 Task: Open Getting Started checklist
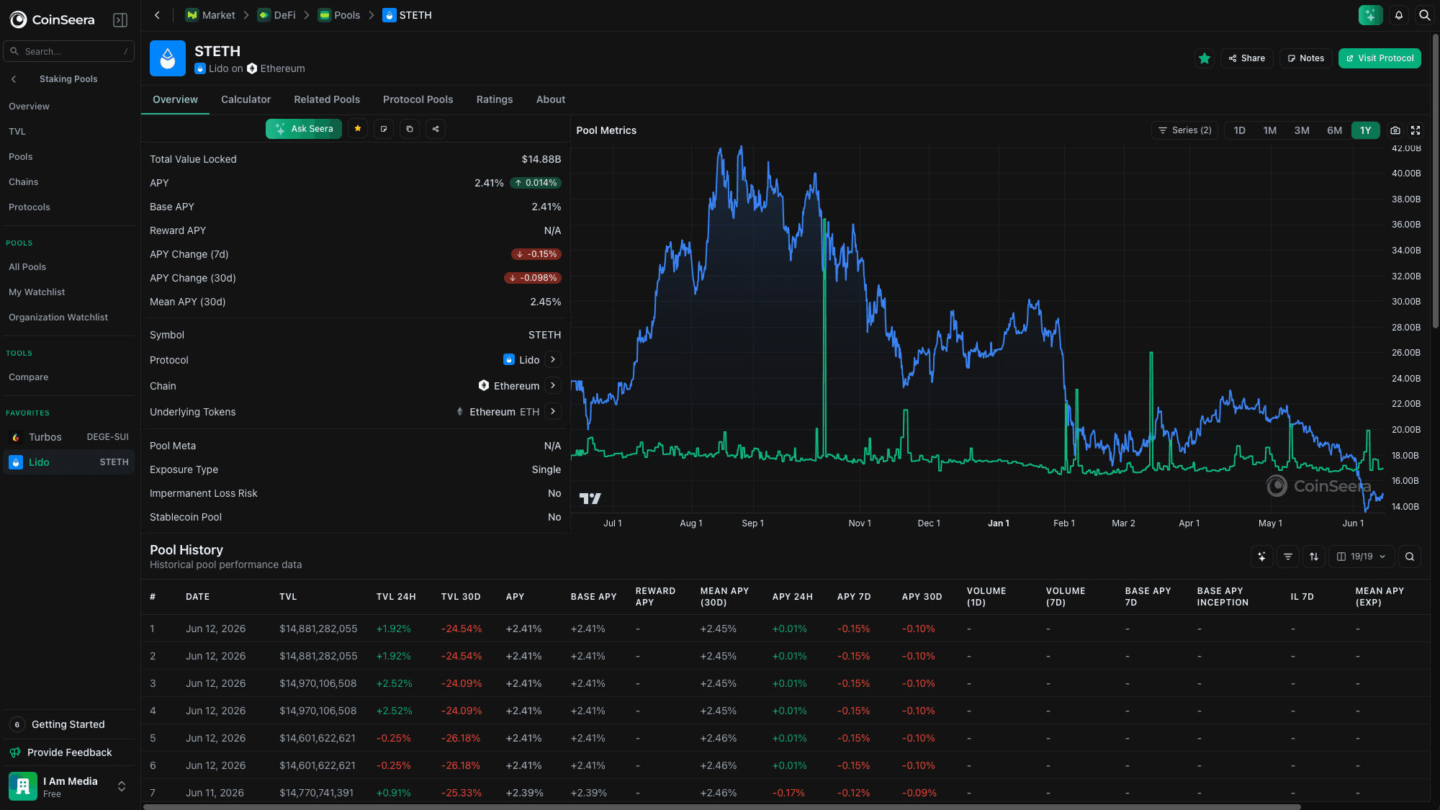pos(69,724)
